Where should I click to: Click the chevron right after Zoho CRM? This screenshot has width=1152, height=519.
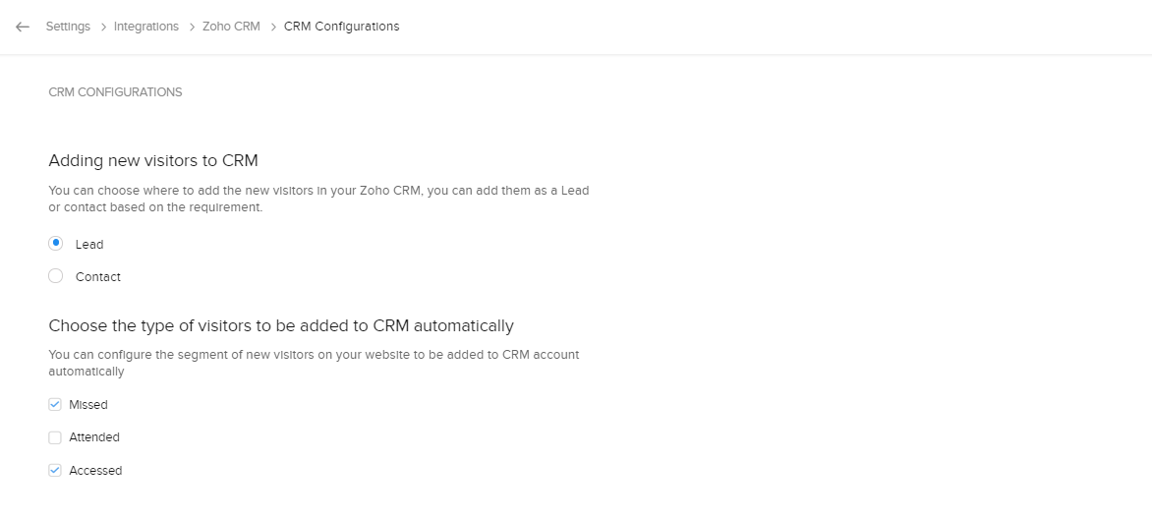[272, 27]
